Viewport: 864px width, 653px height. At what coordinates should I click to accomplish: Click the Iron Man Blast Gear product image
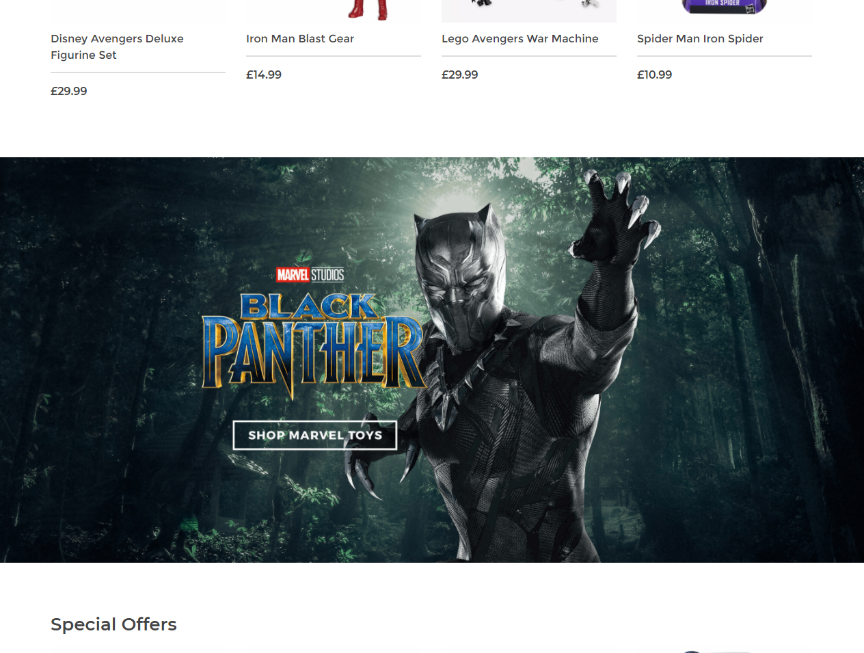(x=334, y=10)
